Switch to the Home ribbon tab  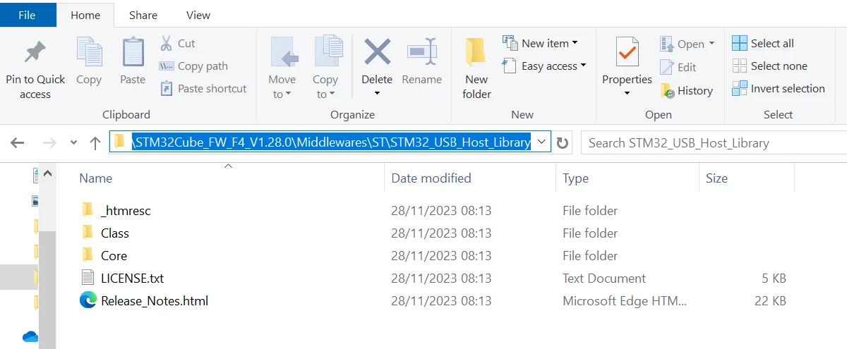[x=85, y=14]
